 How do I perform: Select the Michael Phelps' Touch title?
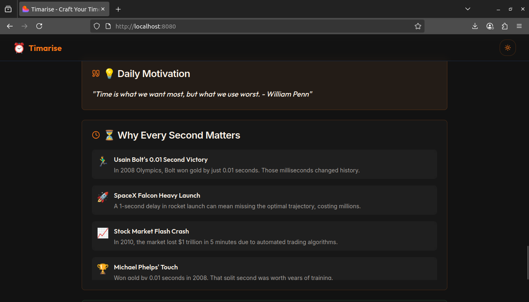pyautogui.click(x=146, y=267)
